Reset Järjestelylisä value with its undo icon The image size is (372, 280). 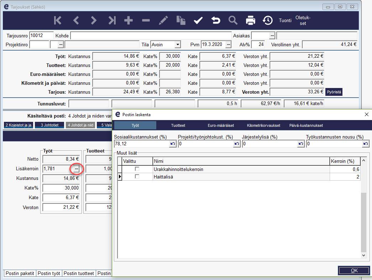pos(301,144)
